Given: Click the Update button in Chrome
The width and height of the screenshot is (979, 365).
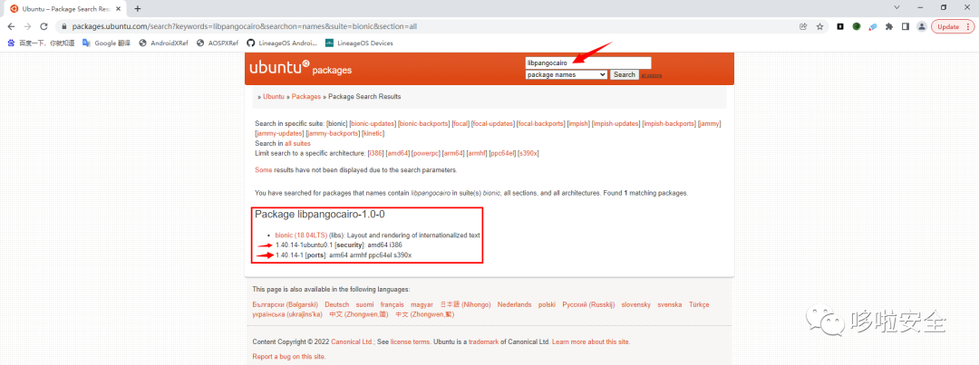Looking at the screenshot, I should point(952,27).
